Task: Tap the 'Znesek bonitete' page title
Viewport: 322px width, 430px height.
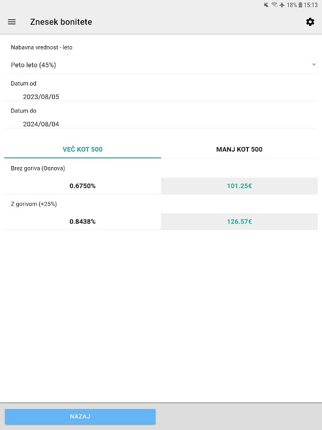Action: click(61, 22)
